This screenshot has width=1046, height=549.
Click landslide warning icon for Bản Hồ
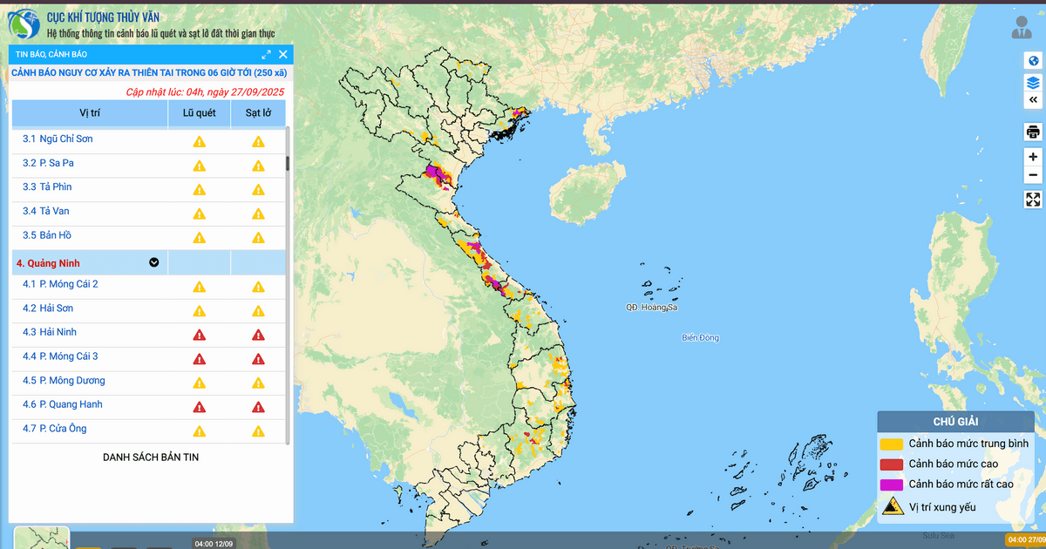point(258,238)
